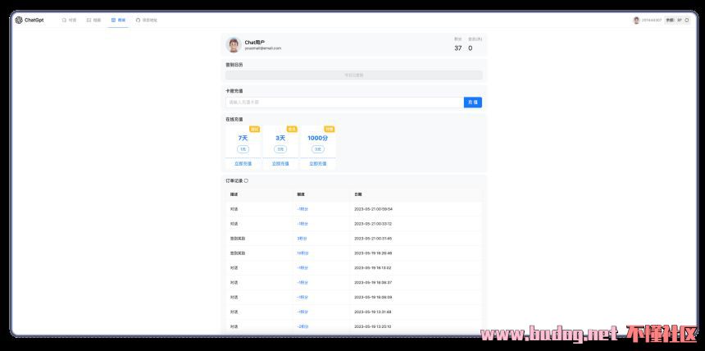705x351 pixels.
Task: Select the 7天 recharge package card
Action: tap(243, 148)
